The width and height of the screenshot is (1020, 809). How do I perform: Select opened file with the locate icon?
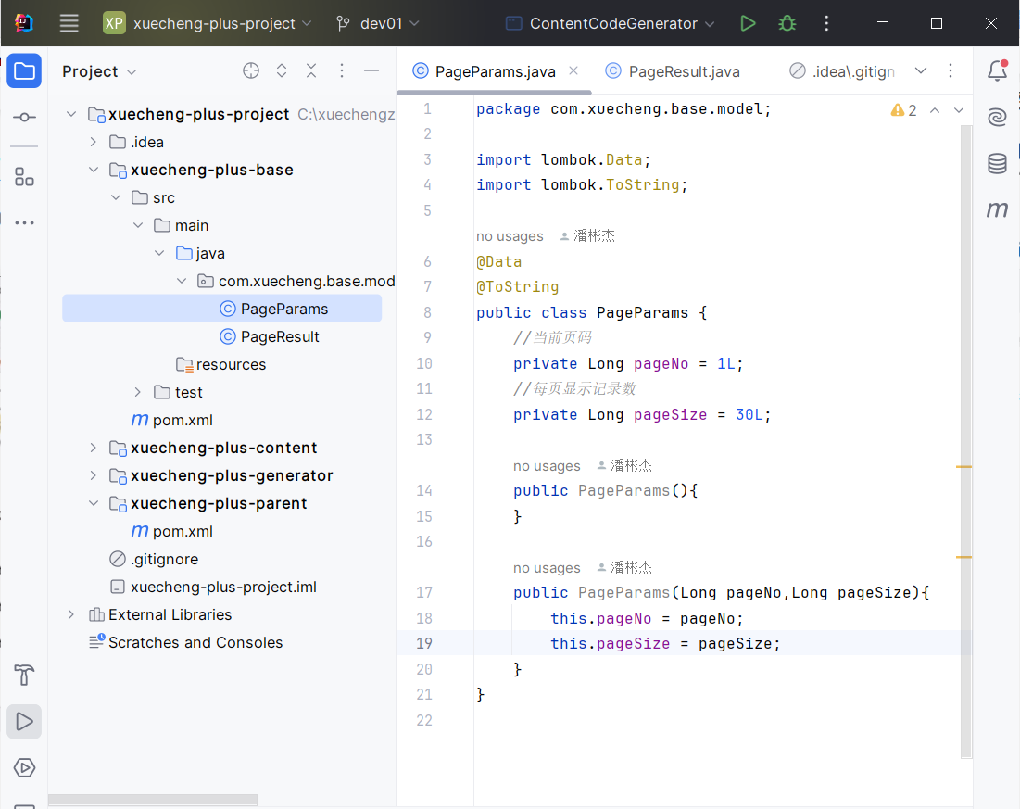251,71
